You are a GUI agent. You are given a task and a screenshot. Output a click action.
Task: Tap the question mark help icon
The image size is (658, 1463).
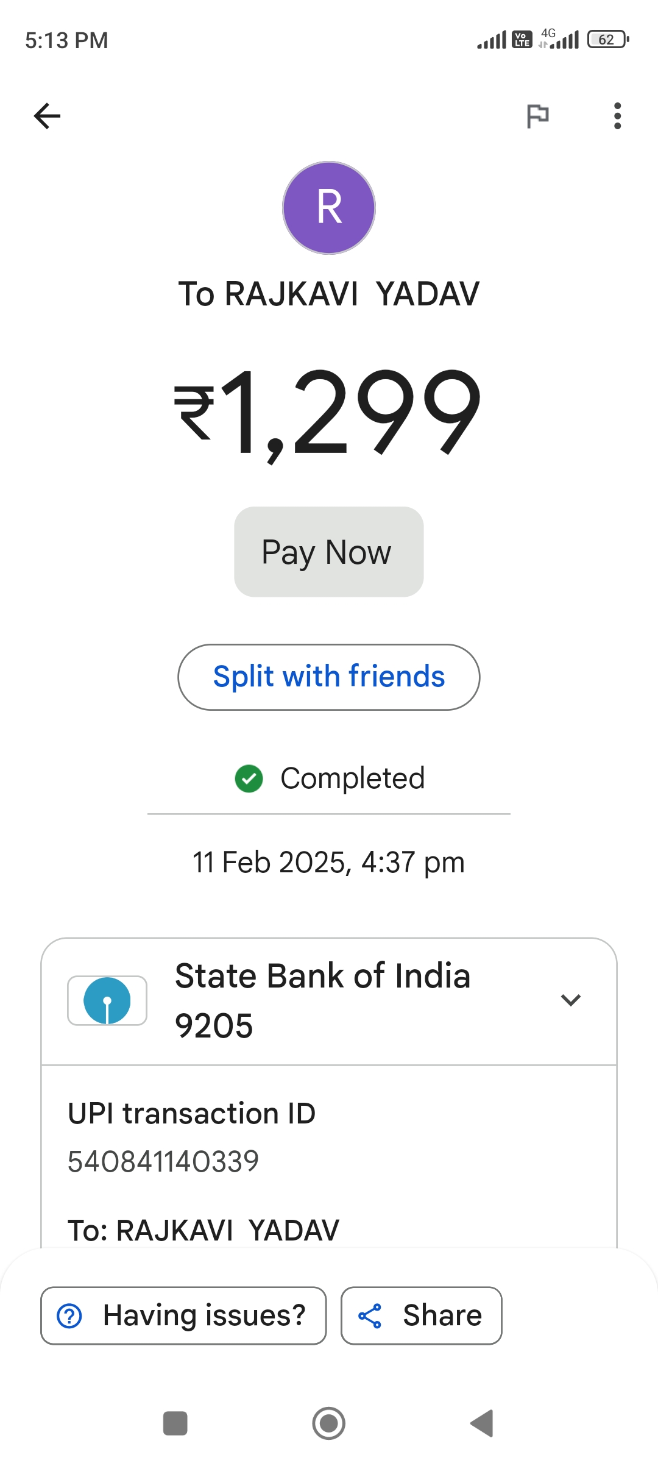click(x=69, y=1315)
